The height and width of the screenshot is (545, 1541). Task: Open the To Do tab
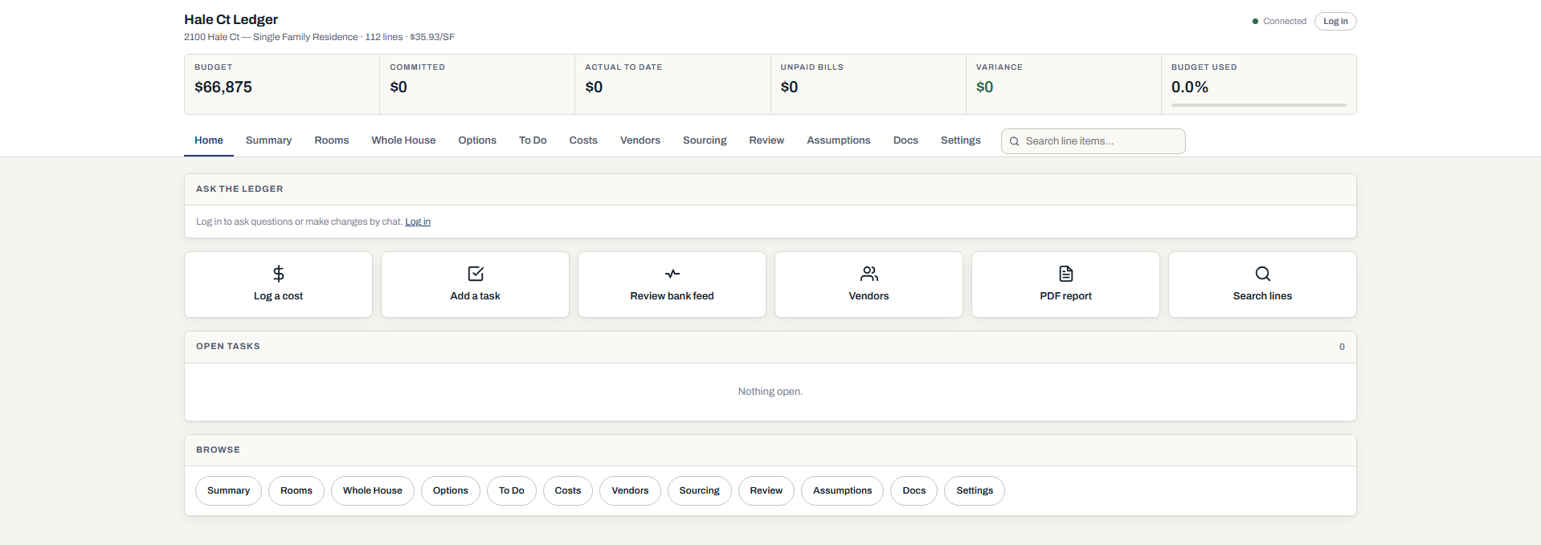pyautogui.click(x=533, y=140)
